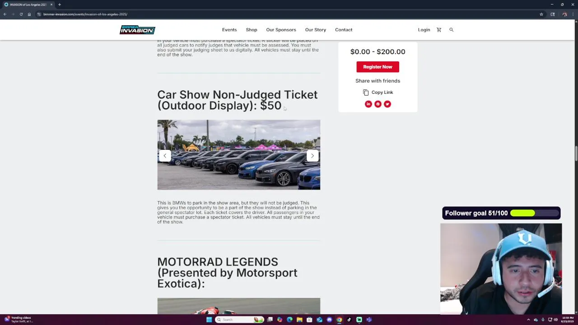The image size is (578, 325).
Task: Open the browser home page
Action: 29,14
